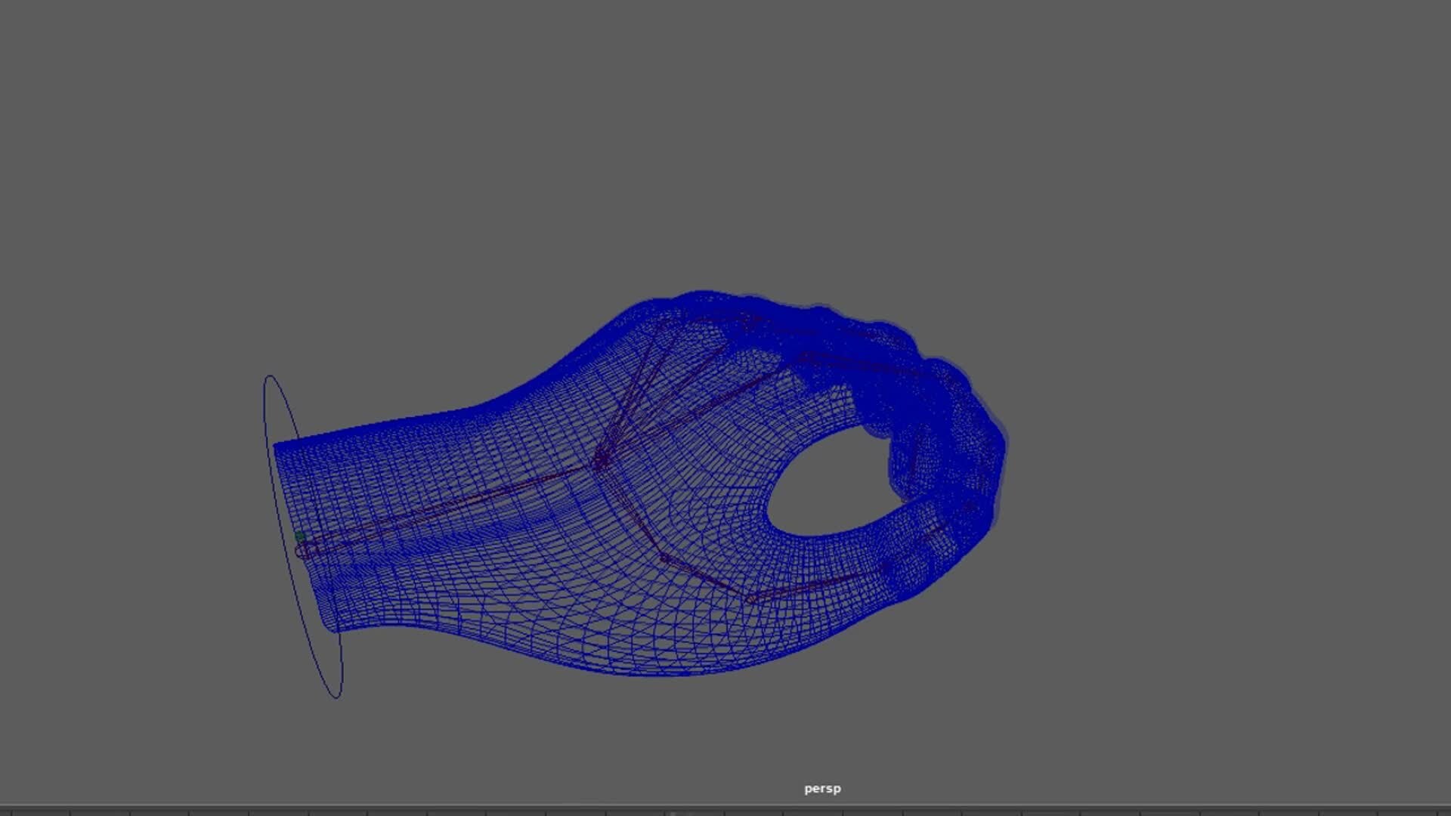Screen dimensions: 1451x816
Task: Click the small green marker near wrist
Action: pos(299,536)
